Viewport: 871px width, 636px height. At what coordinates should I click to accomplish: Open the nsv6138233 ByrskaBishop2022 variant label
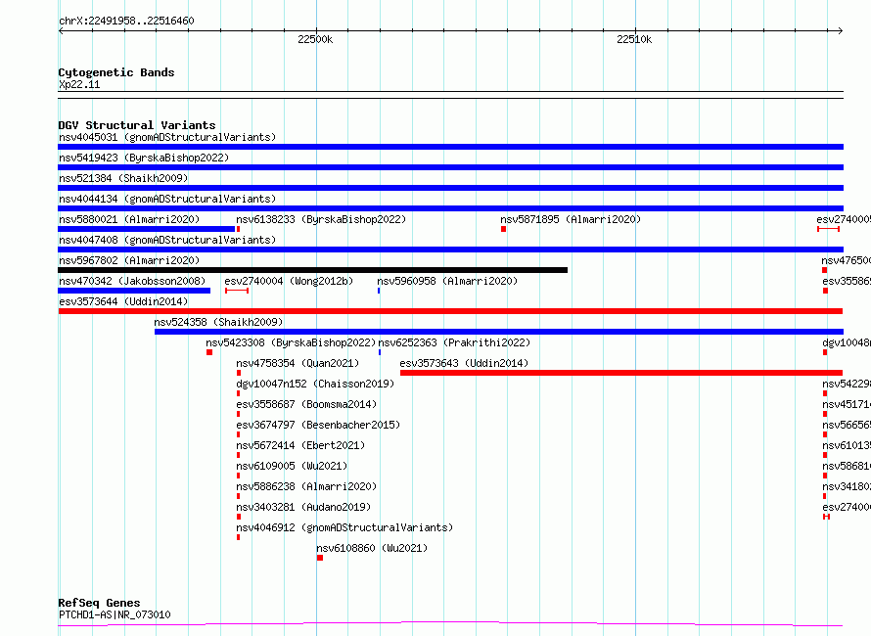[321, 219]
